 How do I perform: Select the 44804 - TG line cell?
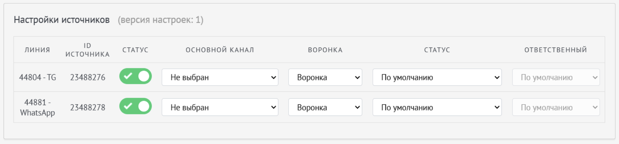(x=38, y=77)
